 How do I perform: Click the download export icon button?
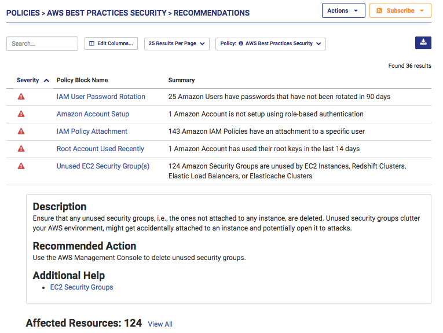click(x=423, y=43)
